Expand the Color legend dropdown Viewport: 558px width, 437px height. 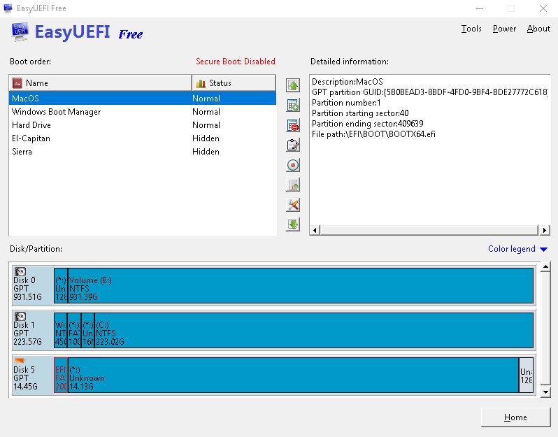pyautogui.click(x=517, y=249)
